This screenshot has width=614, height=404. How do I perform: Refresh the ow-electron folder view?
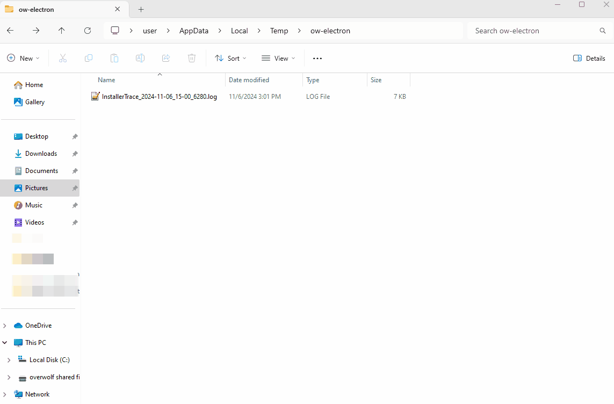pos(88,31)
